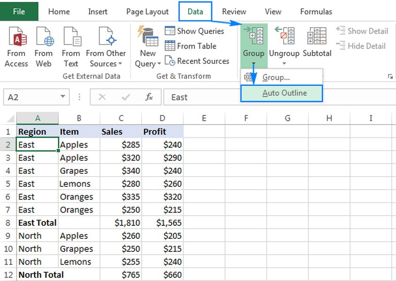Select column G header
This screenshot has height=281, width=396.
pos(288,118)
